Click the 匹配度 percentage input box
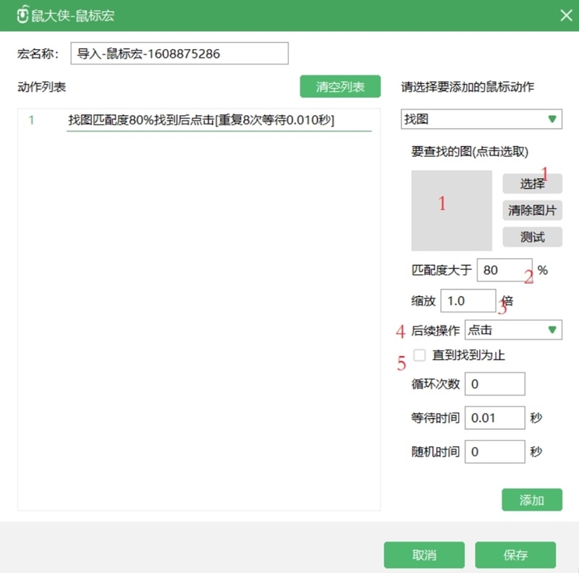Viewport: 579px width, 573px height. click(504, 269)
